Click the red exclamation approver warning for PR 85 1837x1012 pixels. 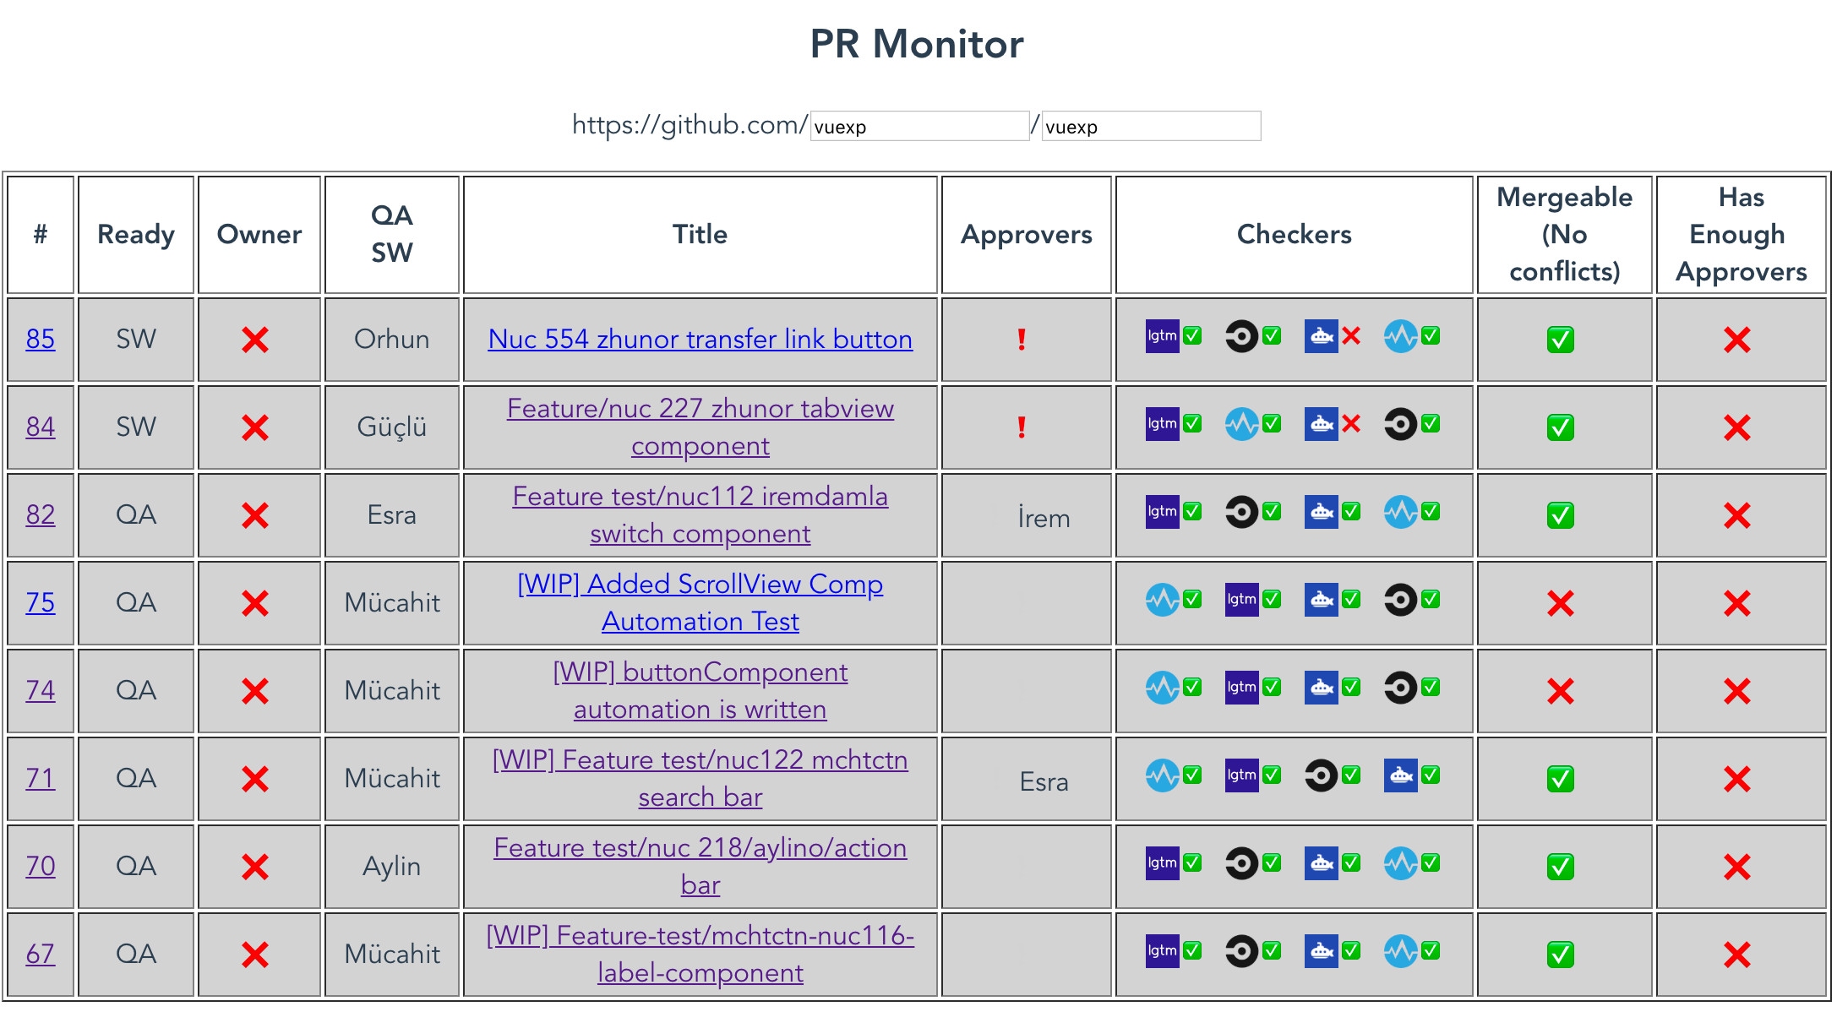pos(1022,340)
